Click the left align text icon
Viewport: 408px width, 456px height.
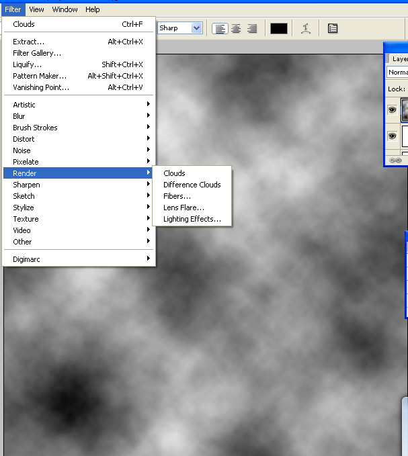pos(220,28)
